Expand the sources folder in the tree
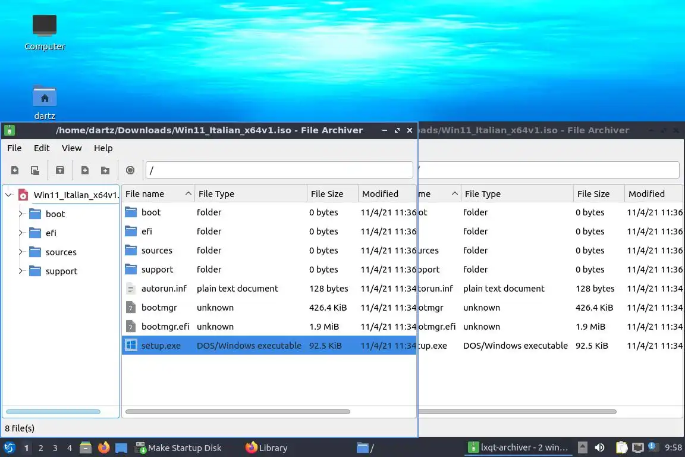Viewport: 685px width, 457px height. coord(20,252)
